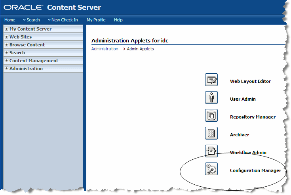
Task: Click the Oracle Content Server logo
Action: pos(52,8)
